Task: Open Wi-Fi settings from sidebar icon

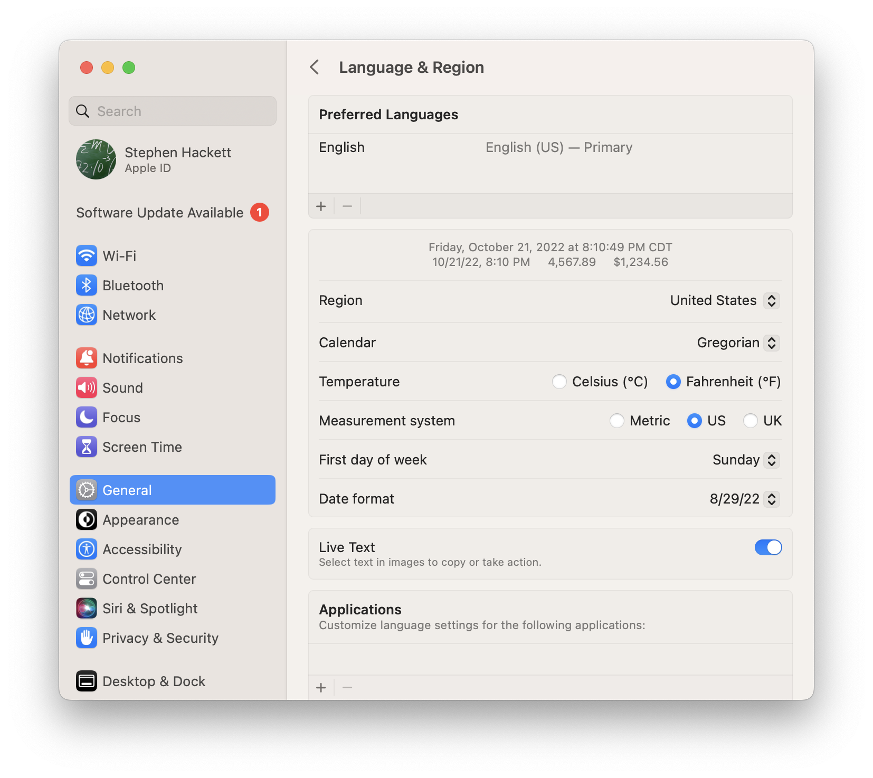Action: click(x=87, y=256)
